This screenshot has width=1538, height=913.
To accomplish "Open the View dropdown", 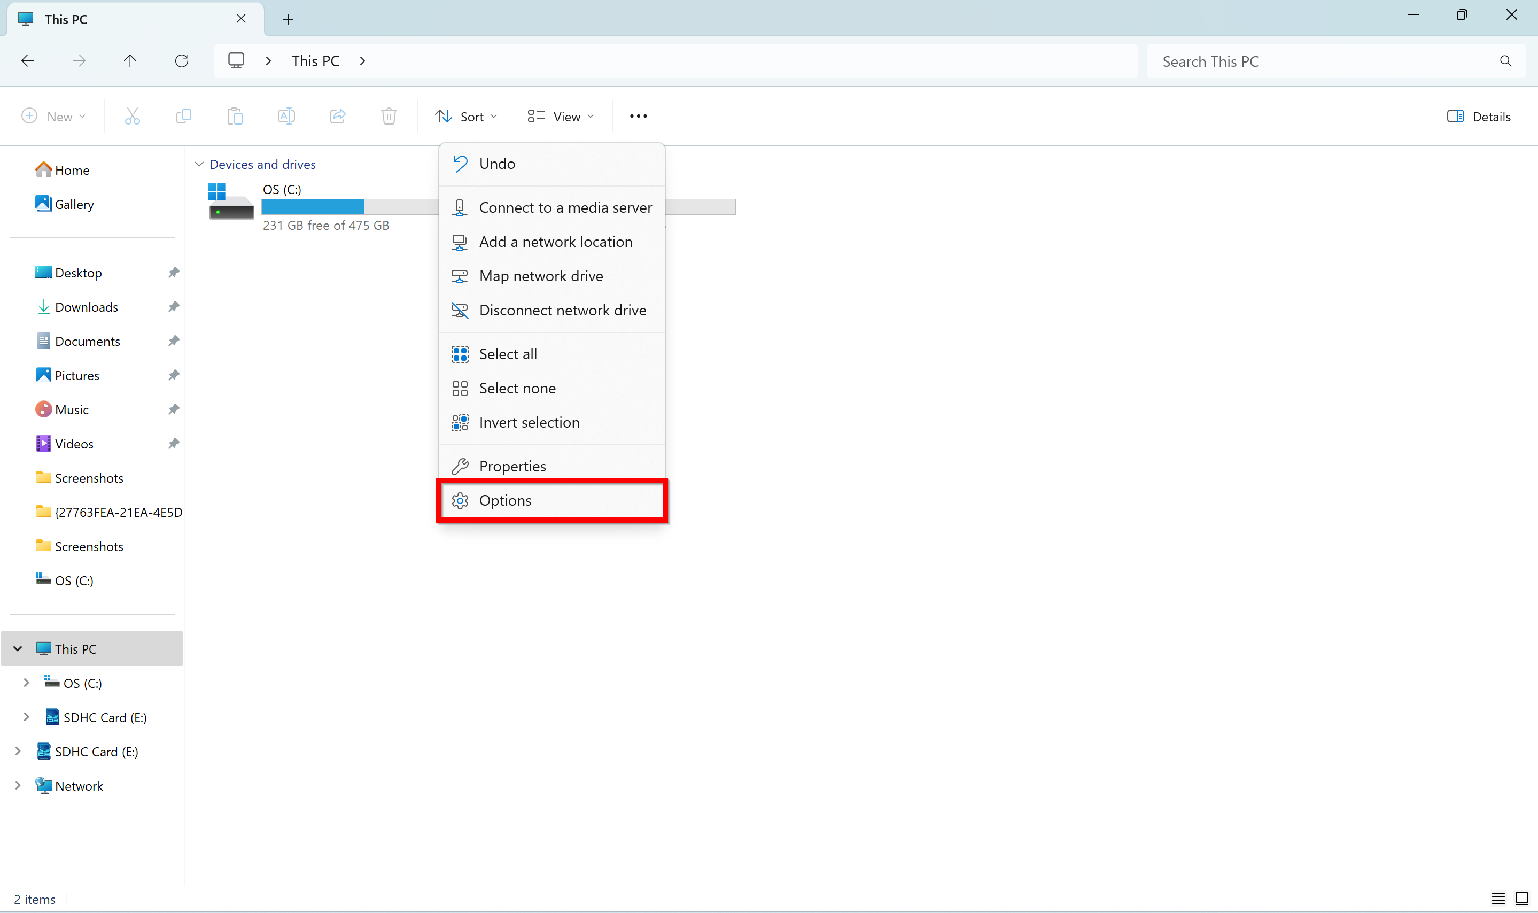I will [x=560, y=117].
